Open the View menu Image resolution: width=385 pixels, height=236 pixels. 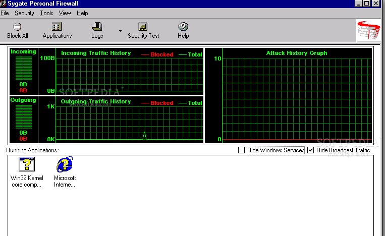pyautogui.click(x=65, y=13)
